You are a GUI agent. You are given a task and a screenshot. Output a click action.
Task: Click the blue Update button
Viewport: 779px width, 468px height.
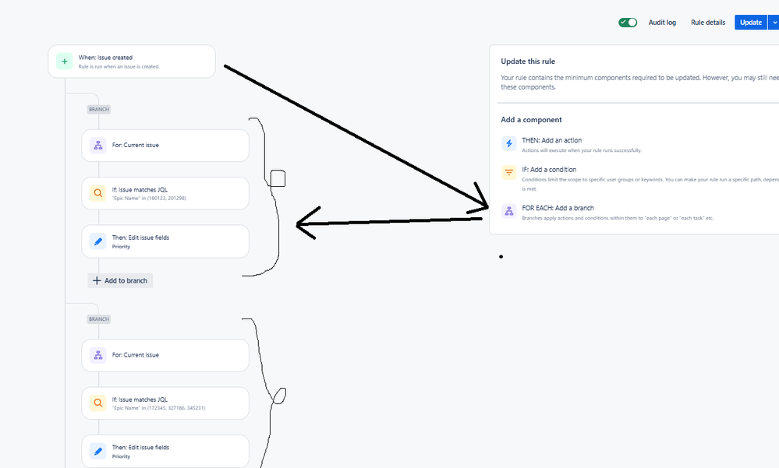pos(750,23)
